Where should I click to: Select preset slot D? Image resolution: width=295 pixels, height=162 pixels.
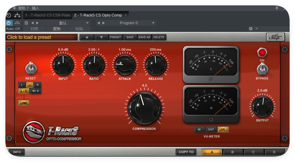(274, 152)
